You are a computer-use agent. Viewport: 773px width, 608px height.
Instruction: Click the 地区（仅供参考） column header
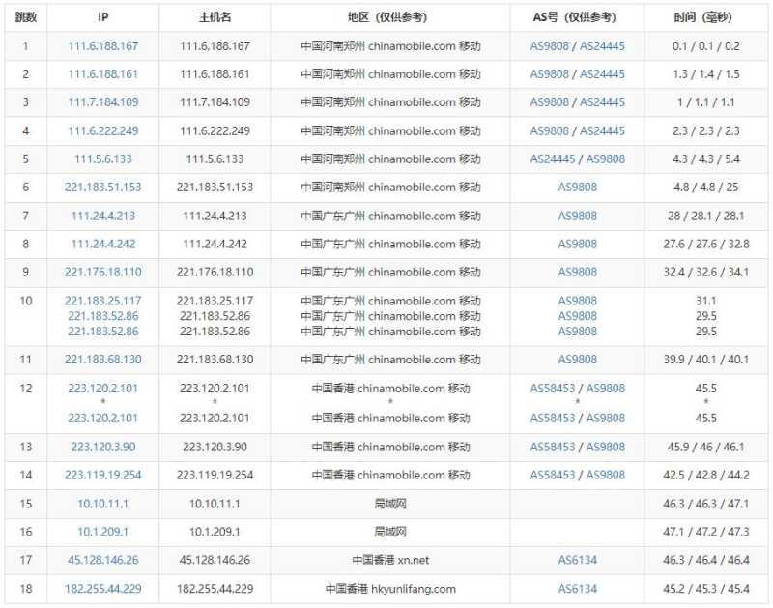[390, 17]
